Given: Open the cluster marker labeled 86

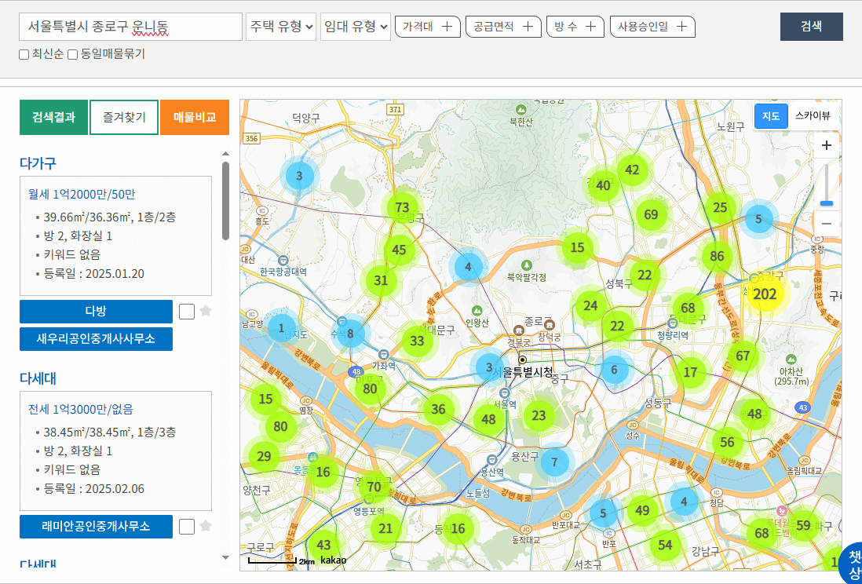Looking at the screenshot, I should pyautogui.click(x=716, y=256).
